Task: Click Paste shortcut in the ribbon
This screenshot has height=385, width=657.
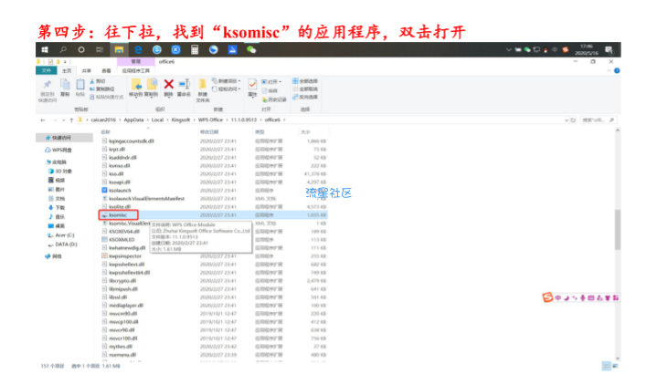Action: point(106,97)
